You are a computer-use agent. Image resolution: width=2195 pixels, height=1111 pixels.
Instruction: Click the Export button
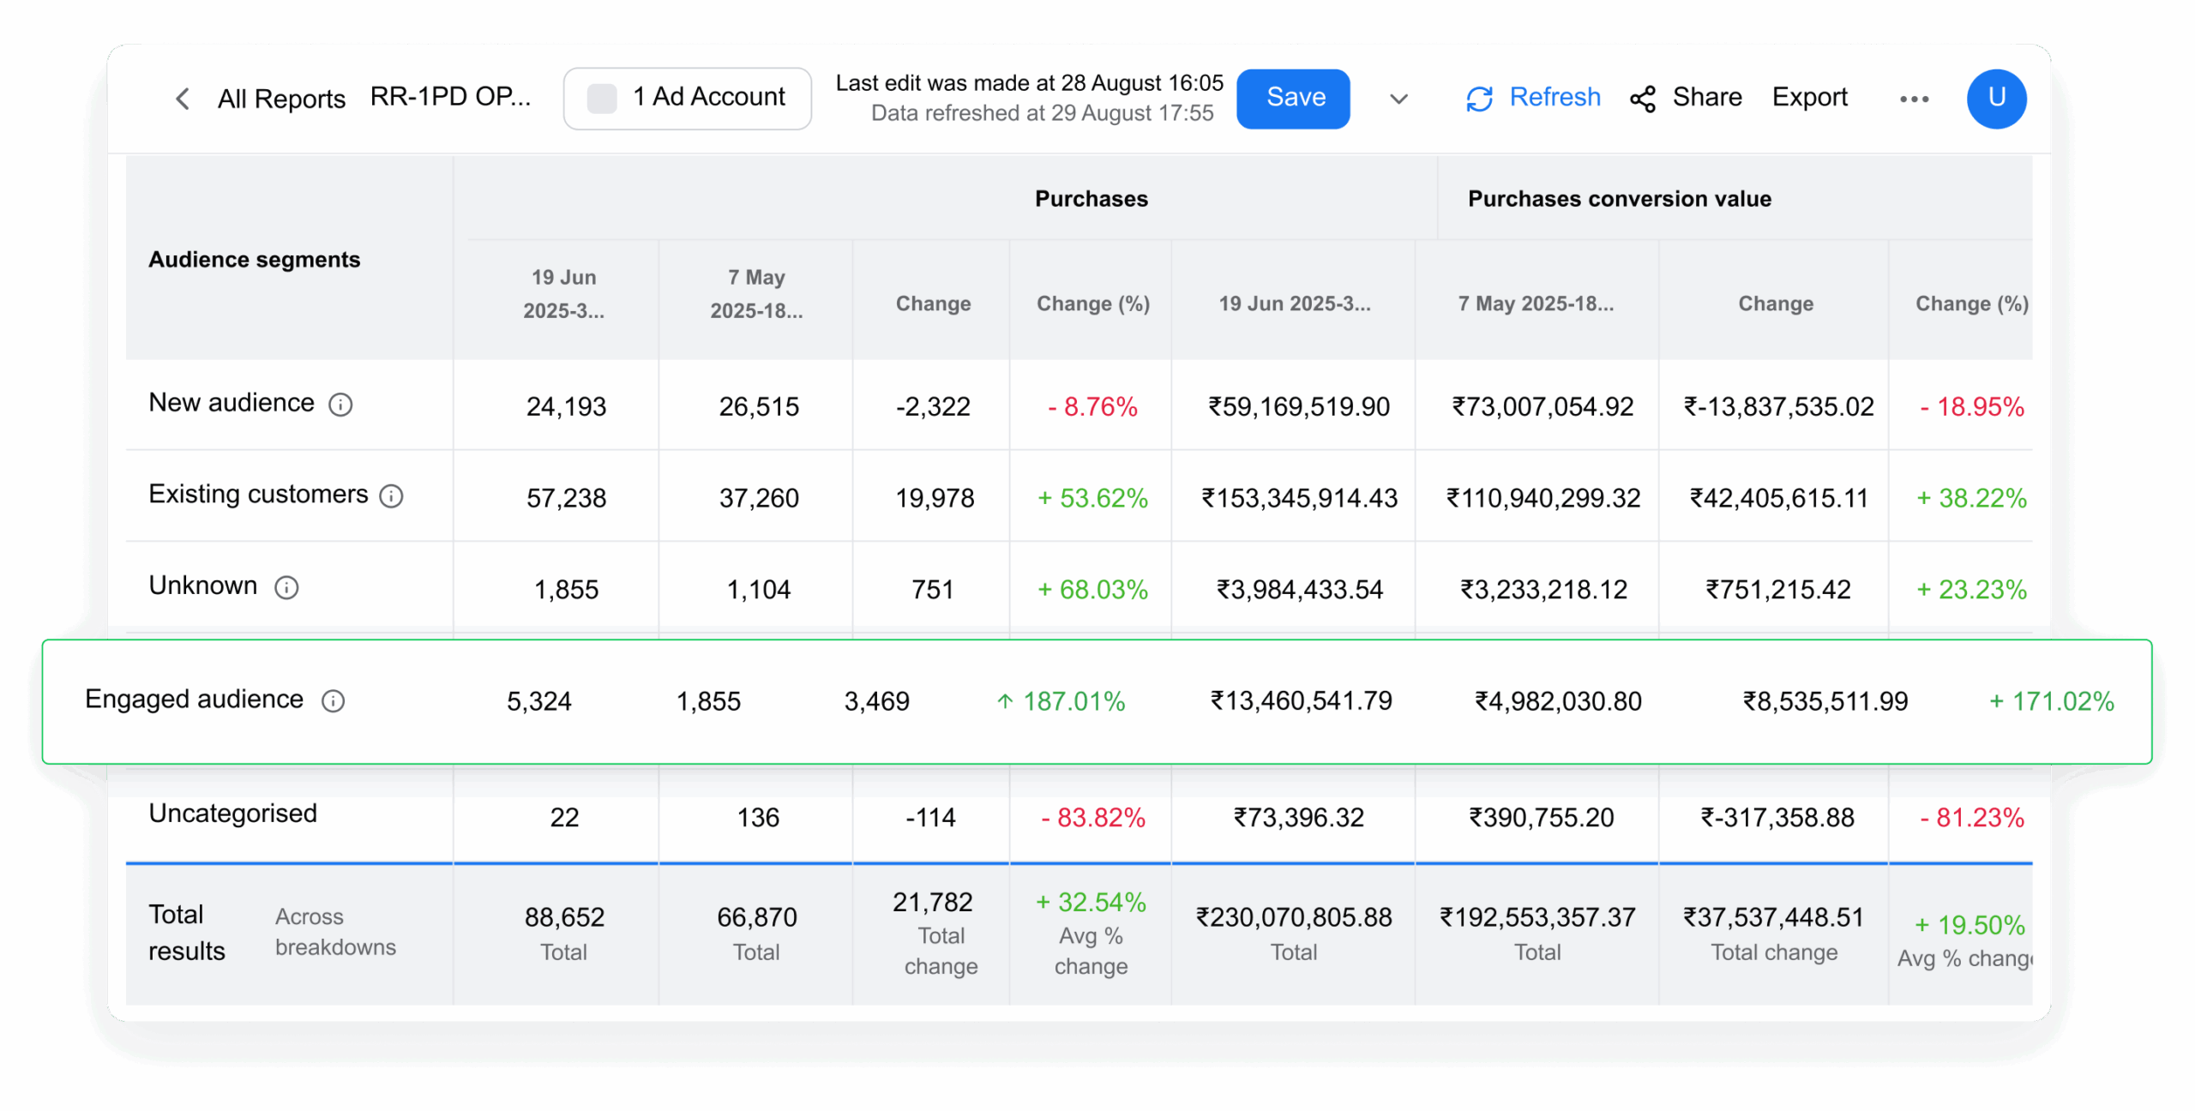tap(1809, 98)
